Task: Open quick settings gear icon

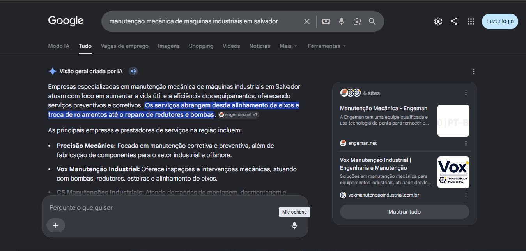Action: click(438, 21)
